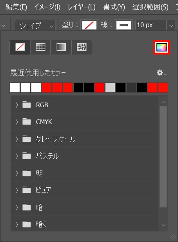This screenshot has width=178, height=242.
Task: Open the stroke width dropdown arrow
Action: pos(171,25)
